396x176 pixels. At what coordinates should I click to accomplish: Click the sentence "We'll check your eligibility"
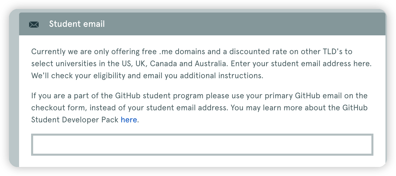[78, 76]
